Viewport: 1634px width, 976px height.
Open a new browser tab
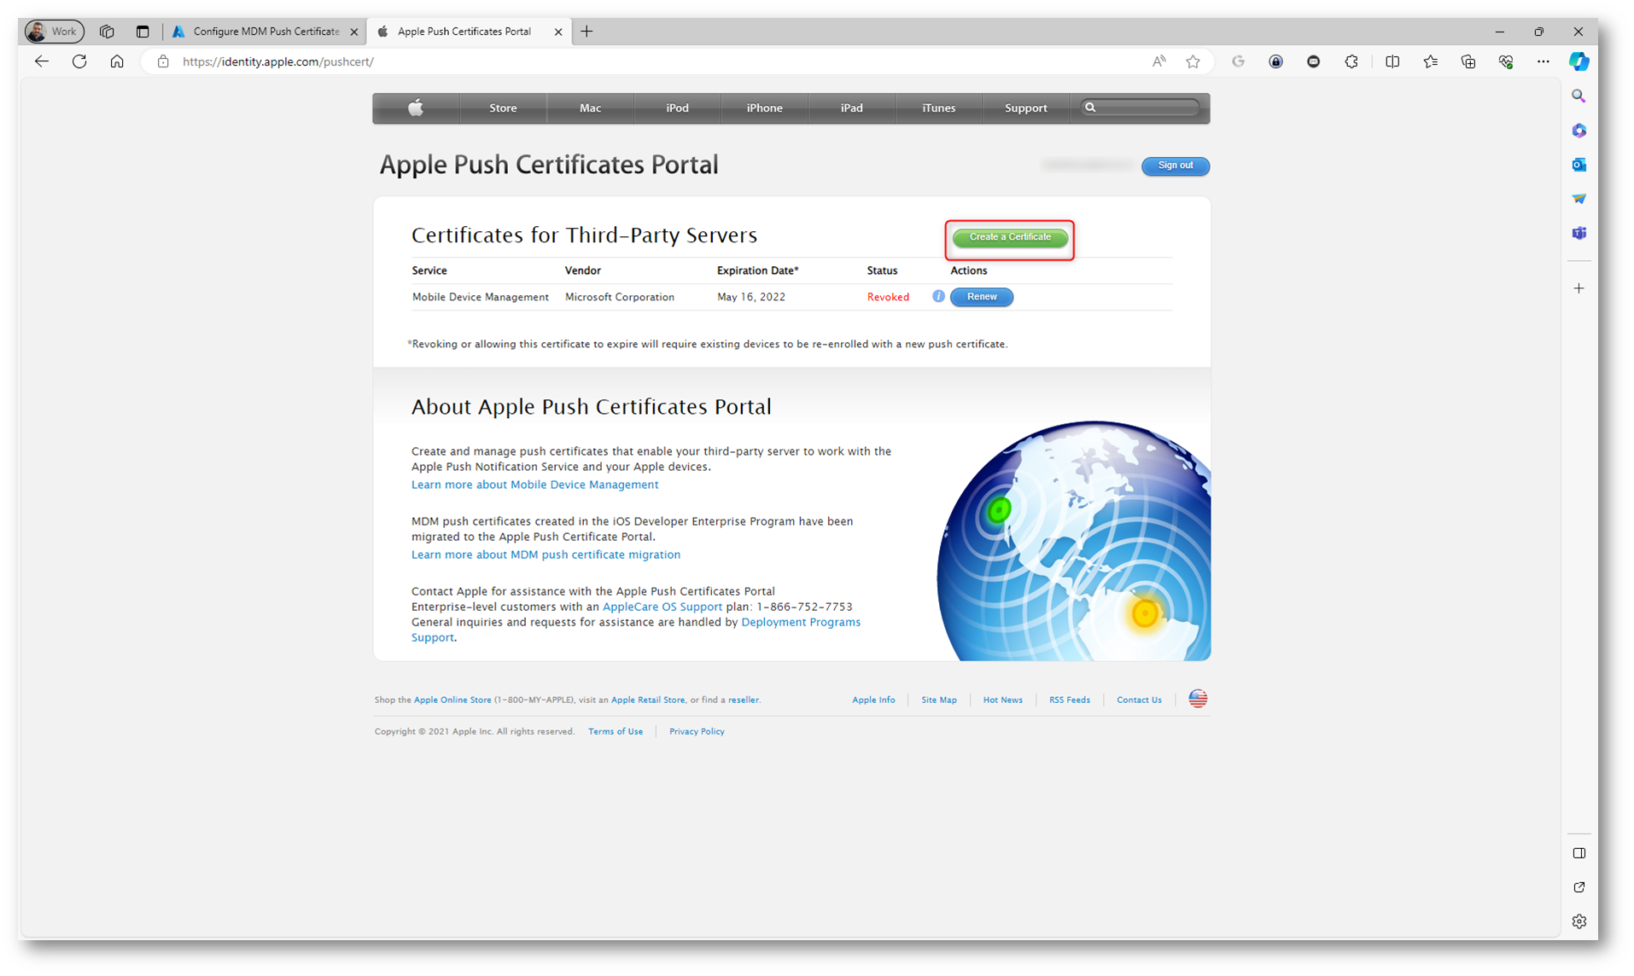(586, 32)
